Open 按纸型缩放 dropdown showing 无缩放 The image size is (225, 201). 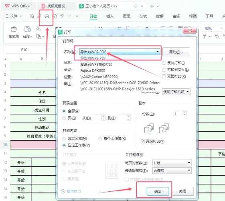pos(172,171)
